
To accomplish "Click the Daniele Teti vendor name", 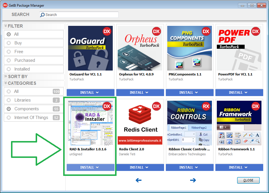I will (x=127, y=154).
